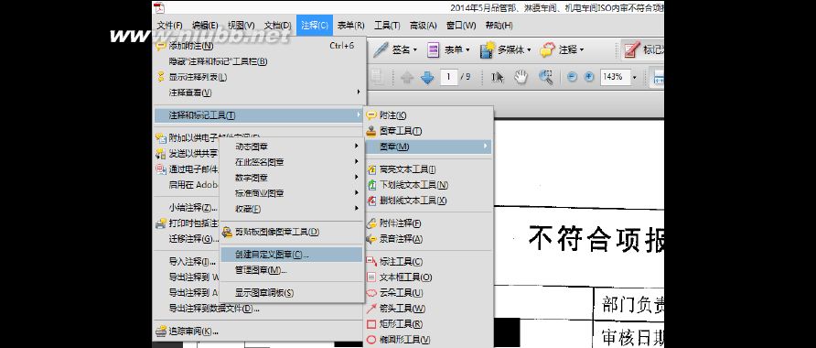This screenshot has height=348, width=816.
Task: Click the page number input field
Action: coord(448,77)
